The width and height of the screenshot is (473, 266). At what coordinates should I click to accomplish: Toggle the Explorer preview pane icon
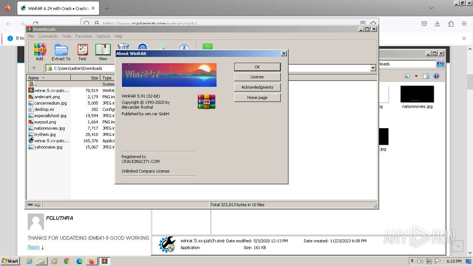pos(426,76)
